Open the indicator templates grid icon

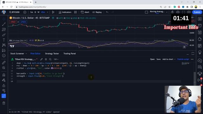point(75,12)
